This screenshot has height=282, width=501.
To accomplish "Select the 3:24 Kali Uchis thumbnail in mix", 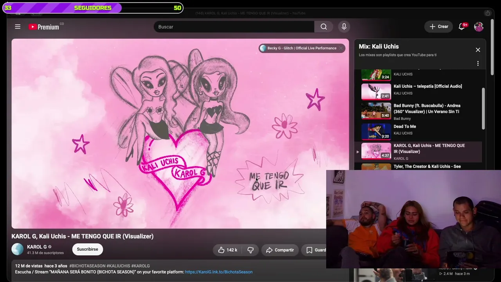I will point(376,74).
